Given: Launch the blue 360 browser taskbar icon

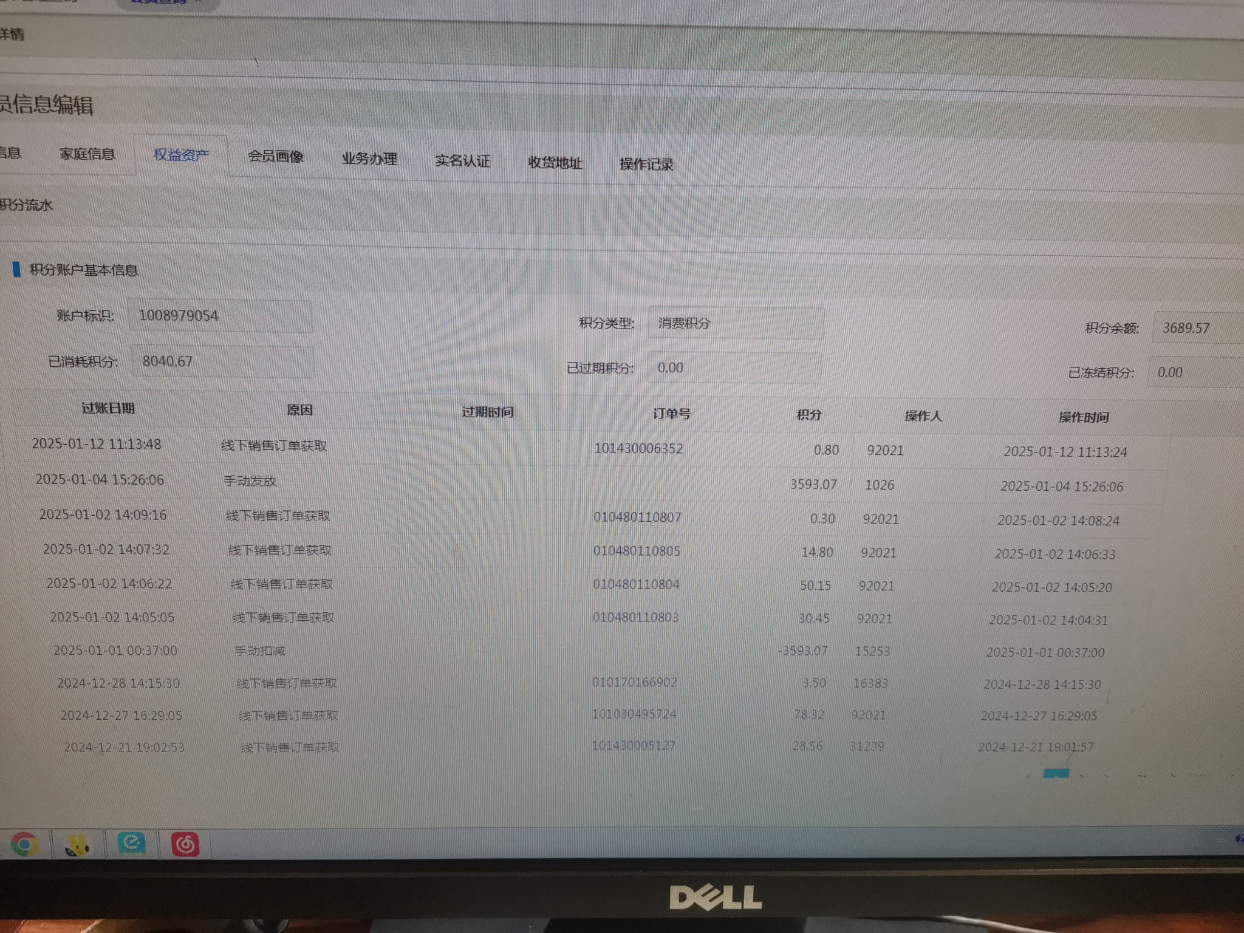Looking at the screenshot, I should point(132,843).
